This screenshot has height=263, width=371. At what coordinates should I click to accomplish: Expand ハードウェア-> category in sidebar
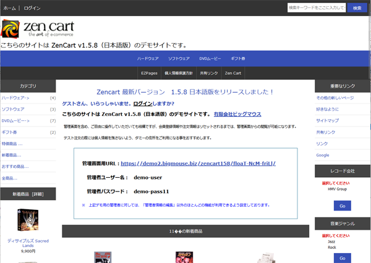pos(15,98)
